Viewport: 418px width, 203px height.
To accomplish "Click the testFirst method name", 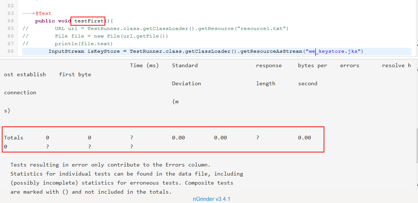I will (89, 21).
